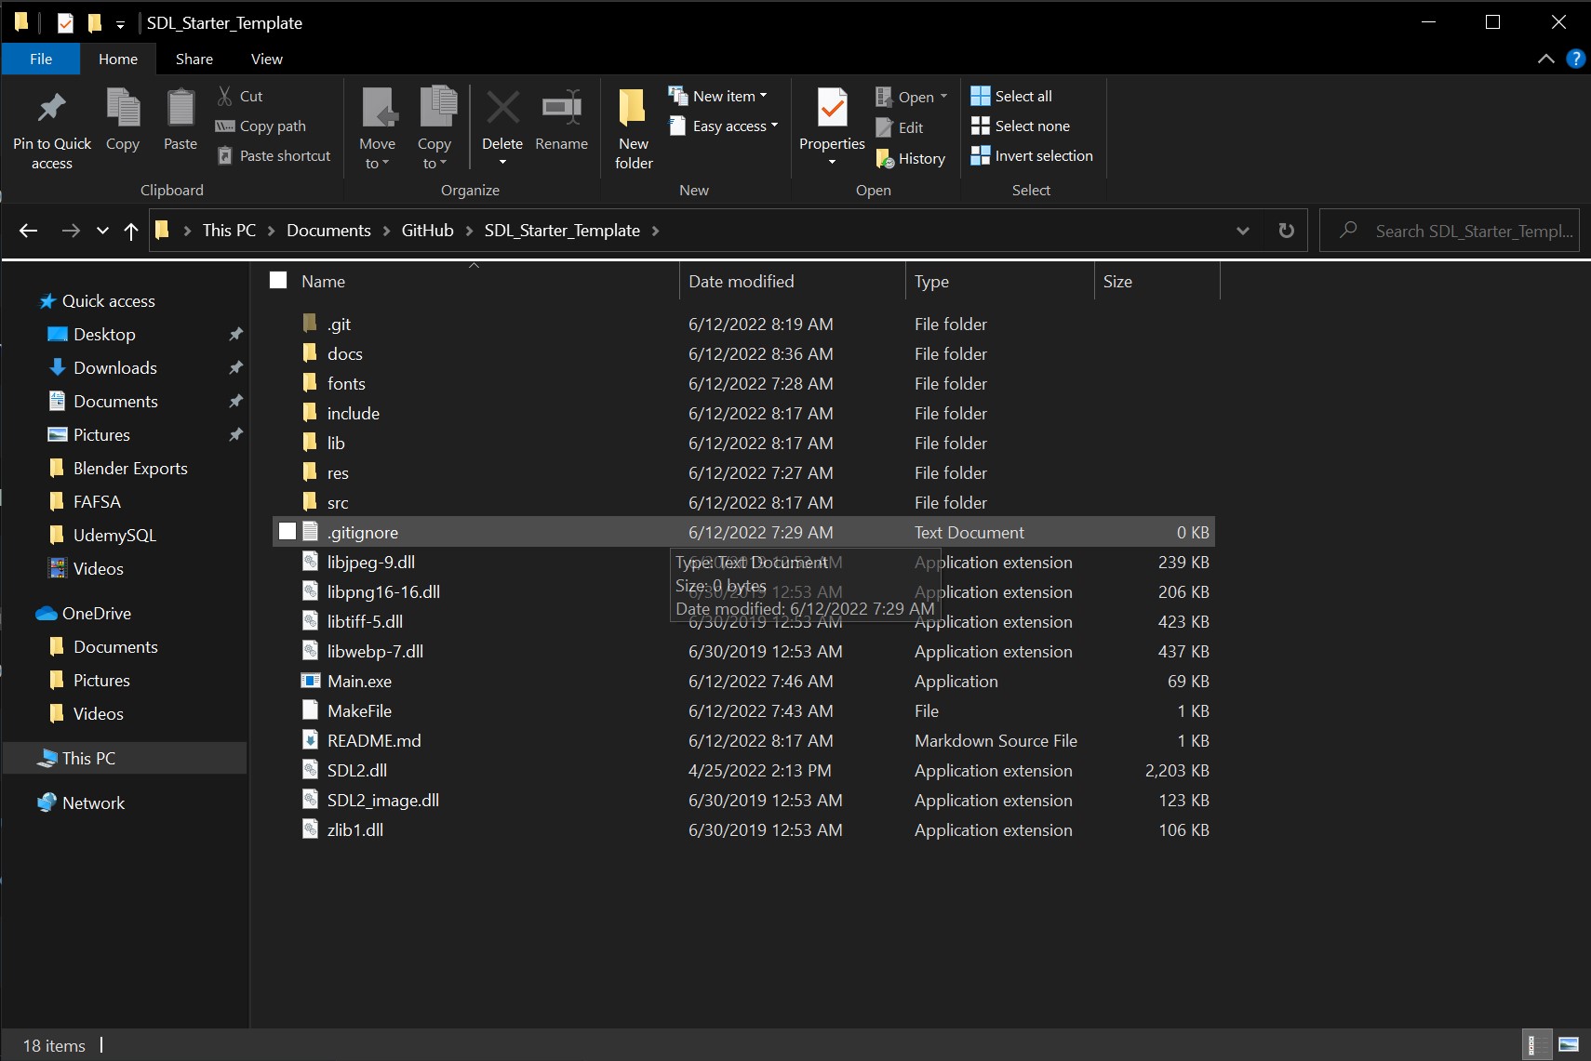1591x1061 pixels.
Task: Click GitHub in address breadcrumb
Action: click(428, 231)
